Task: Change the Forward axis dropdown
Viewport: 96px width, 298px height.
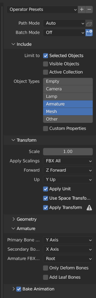Action: point(68,170)
